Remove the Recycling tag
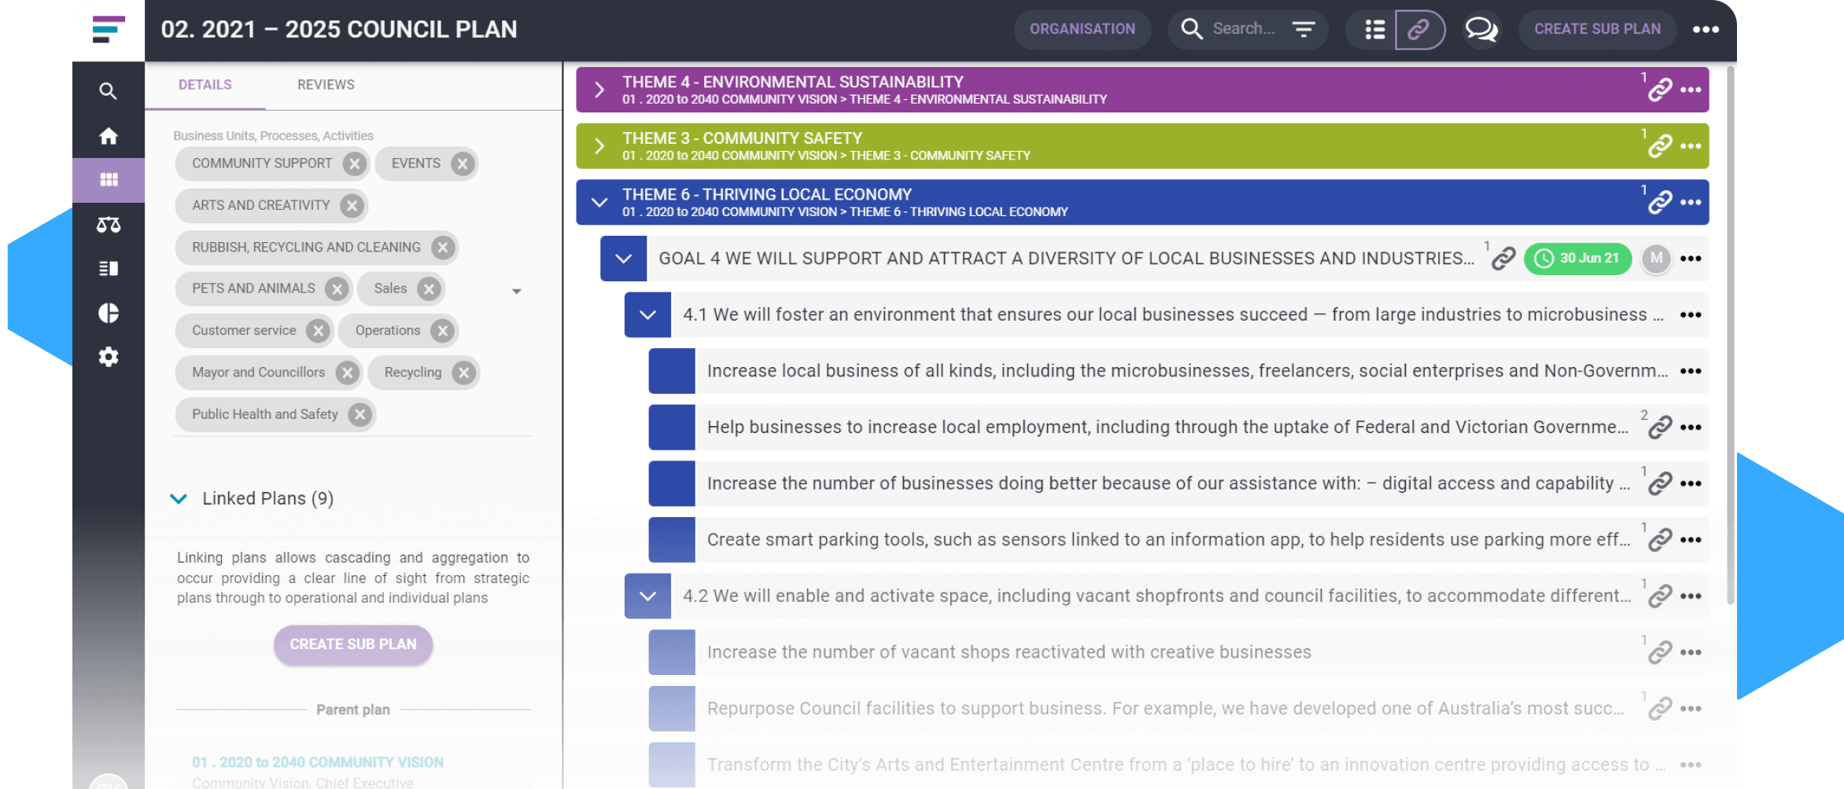 tap(464, 372)
